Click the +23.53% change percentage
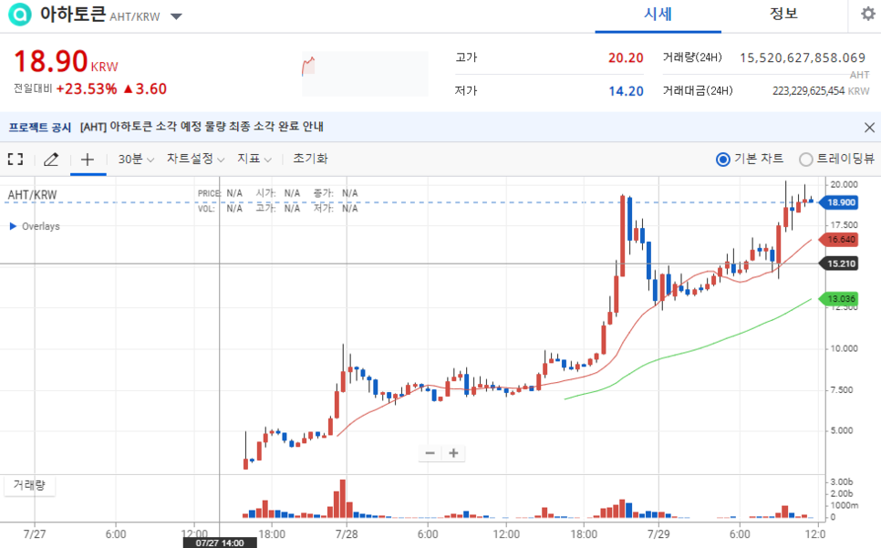Image resolution: width=881 pixels, height=548 pixels. 87,88
